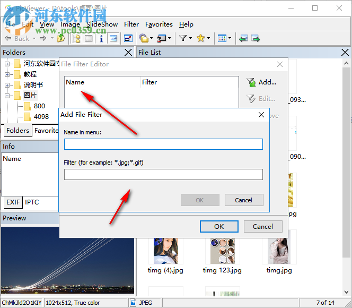Close the Add File Filter dialog
The height and width of the screenshot is (308, 352).
coord(261,115)
